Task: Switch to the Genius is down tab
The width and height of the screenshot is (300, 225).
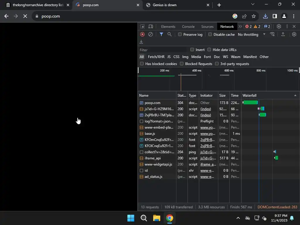Action: pos(177,5)
